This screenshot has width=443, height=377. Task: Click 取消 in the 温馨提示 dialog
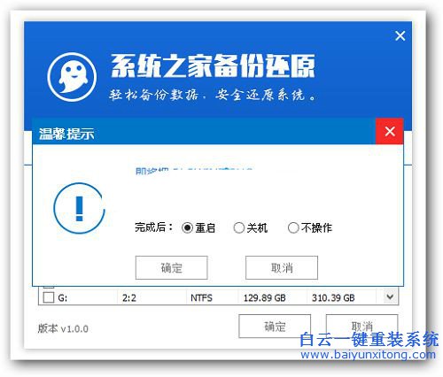point(282,267)
